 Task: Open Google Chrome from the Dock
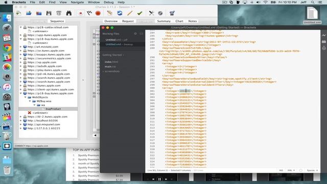pos(7,48)
